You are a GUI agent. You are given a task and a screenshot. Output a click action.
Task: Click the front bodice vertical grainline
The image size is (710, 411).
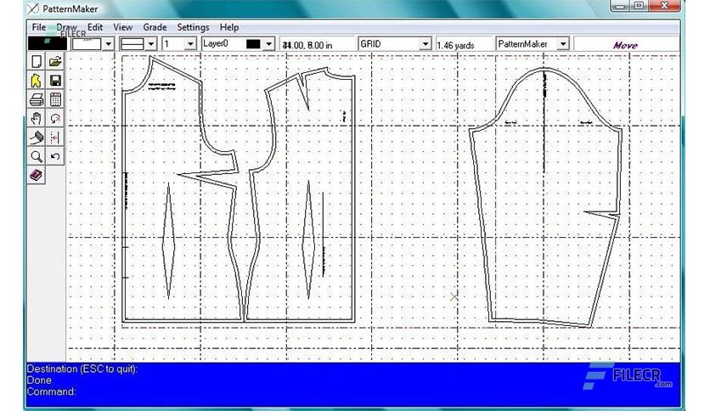click(x=323, y=234)
